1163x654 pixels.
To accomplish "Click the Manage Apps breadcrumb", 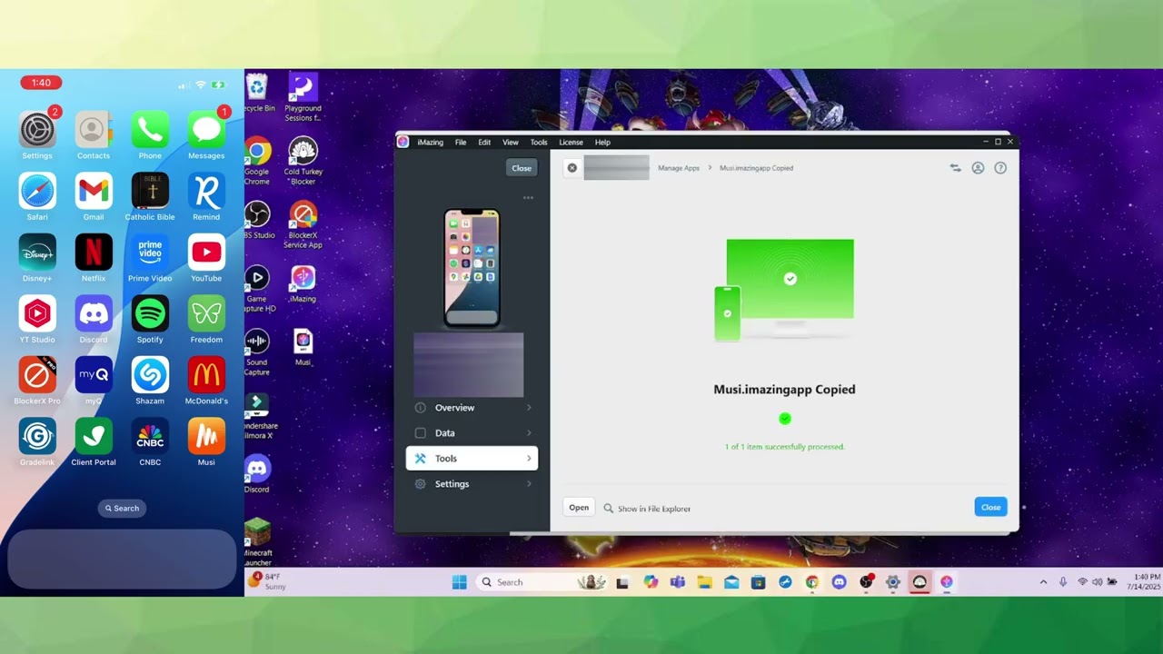I will pos(679,168).
